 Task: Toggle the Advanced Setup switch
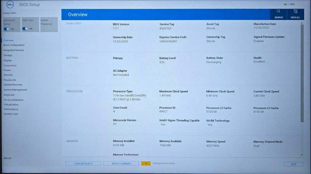6,29
